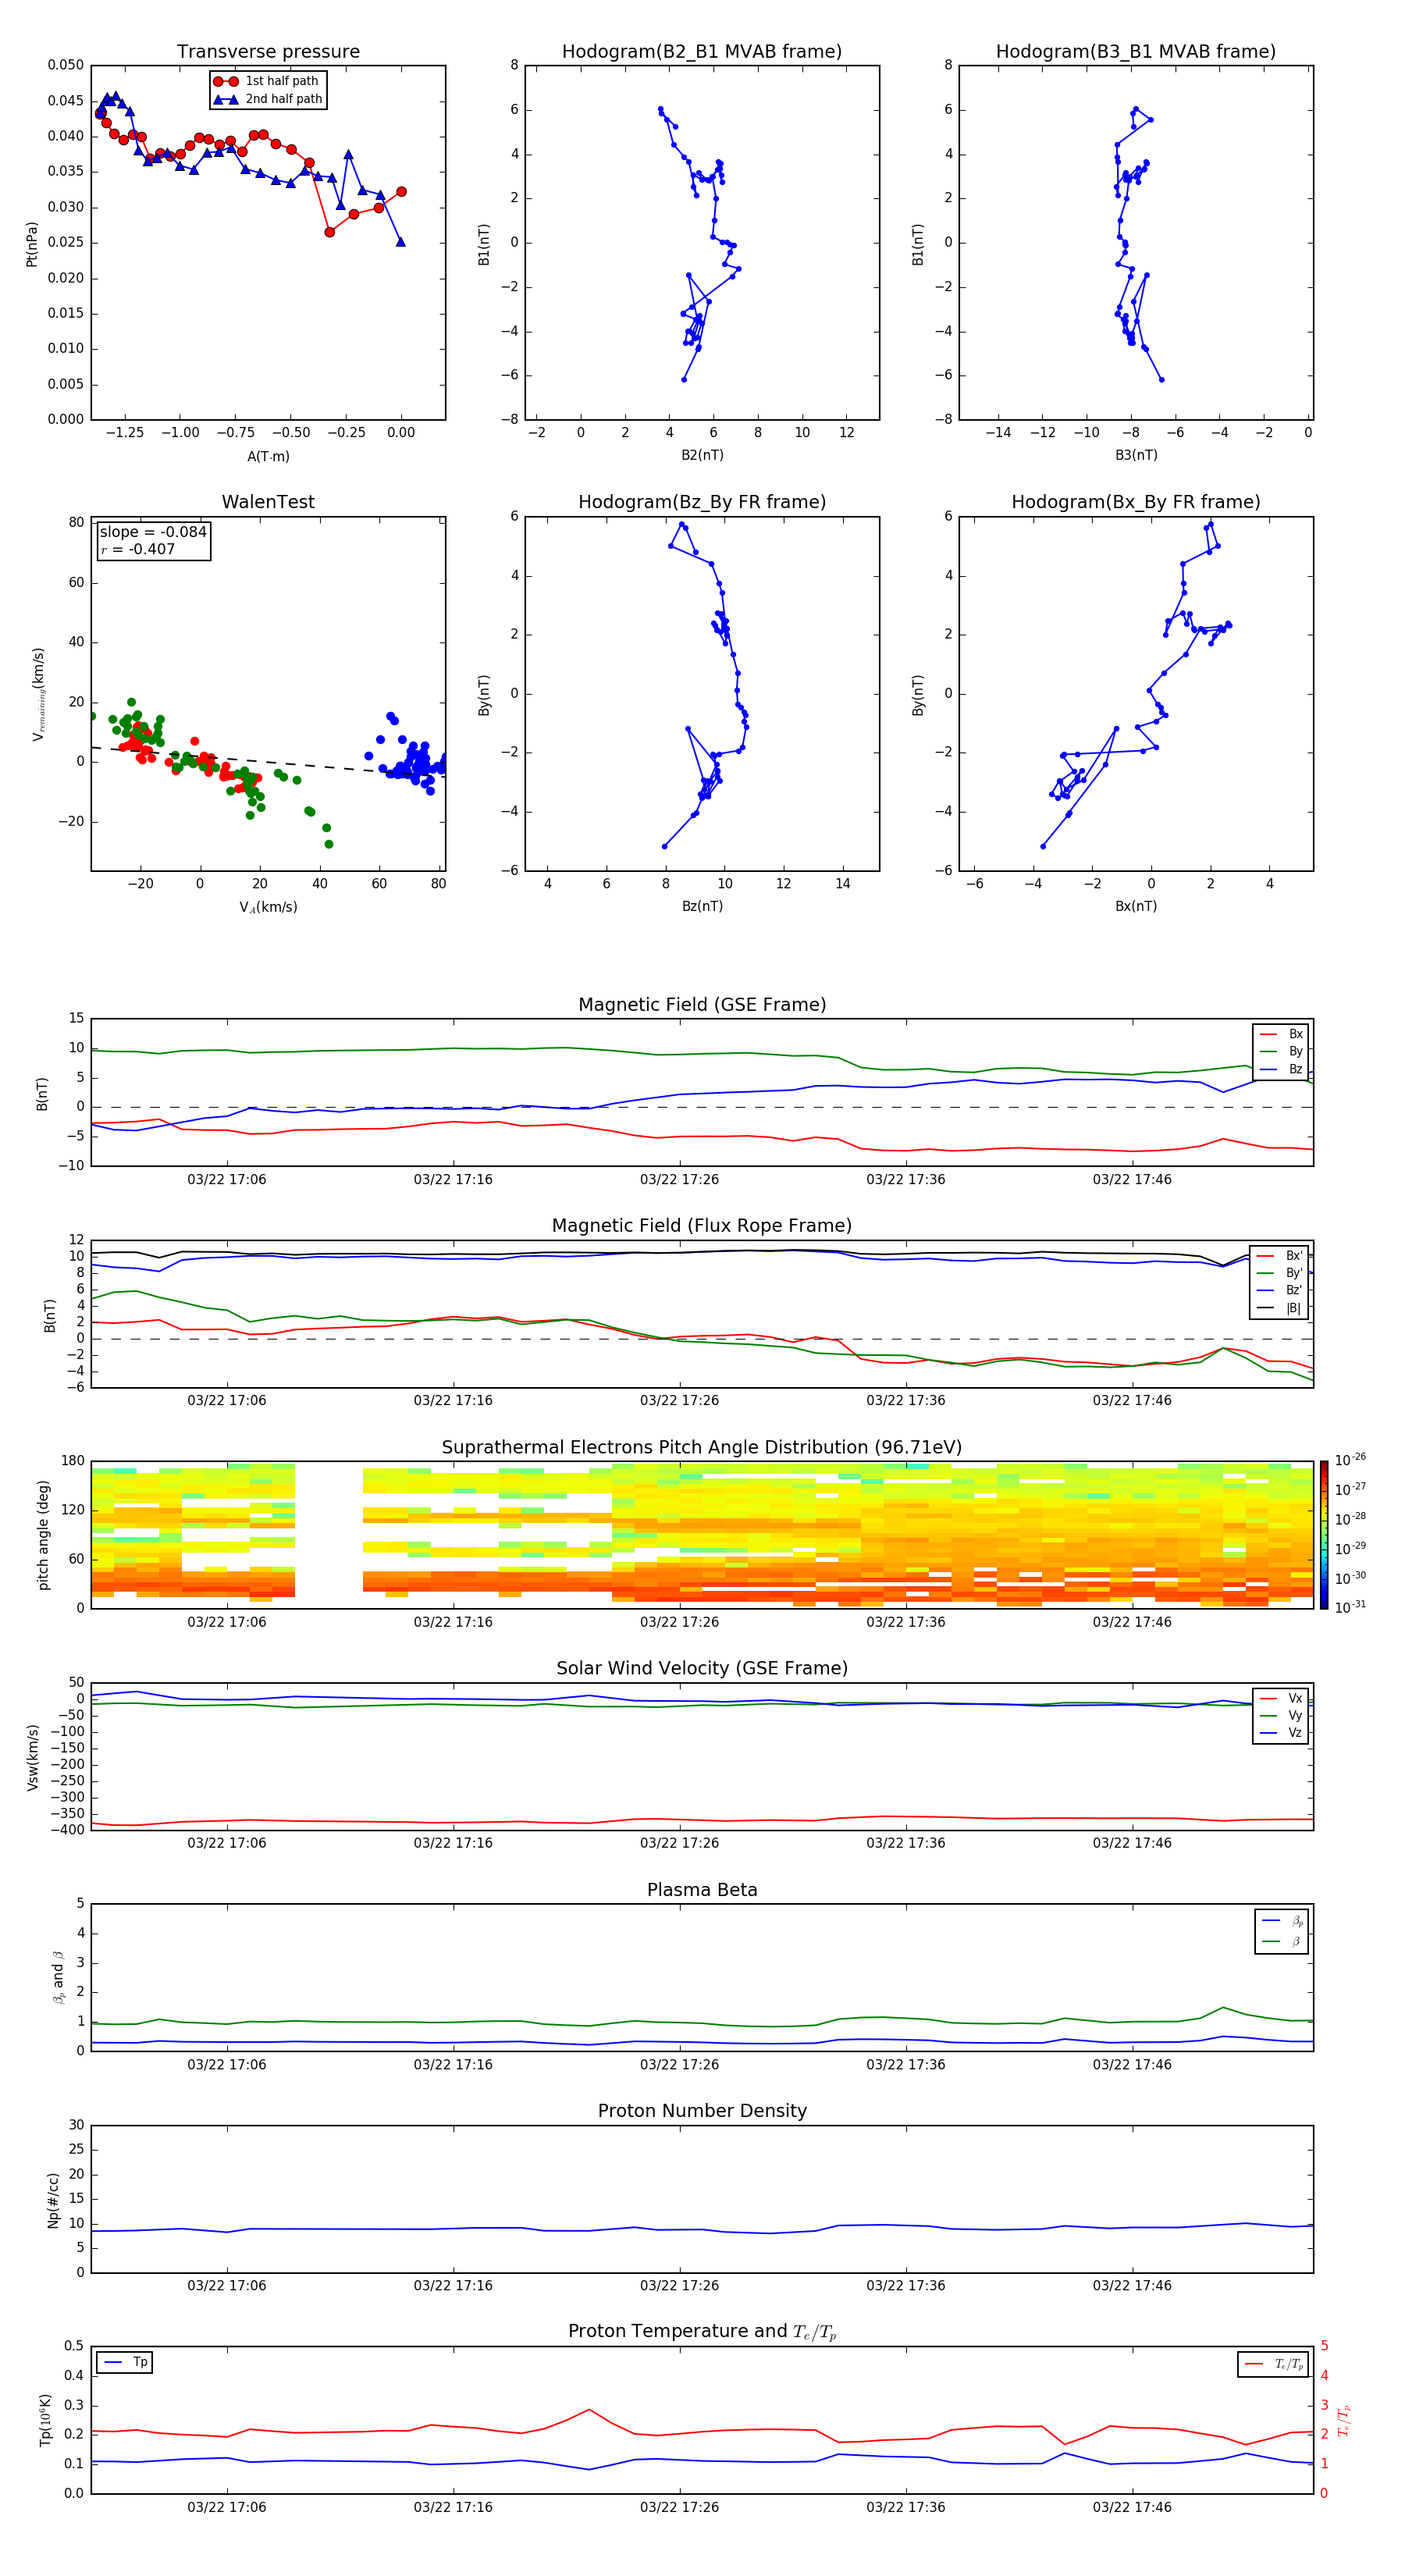
Task: Click the "slope = -0.084" annotation text
Action: click(x=153, y=532)
